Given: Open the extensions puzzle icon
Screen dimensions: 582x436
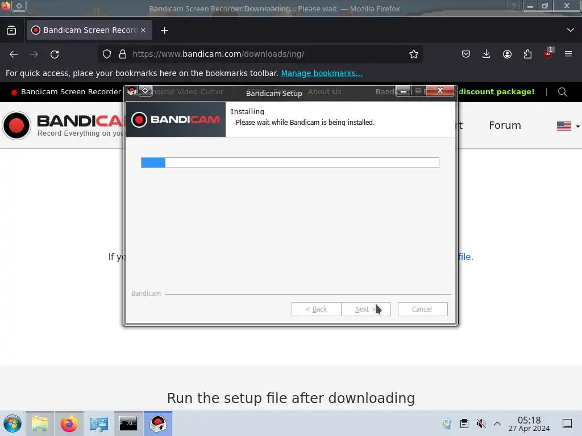Looking at the screenshot, I should [527, 54].
